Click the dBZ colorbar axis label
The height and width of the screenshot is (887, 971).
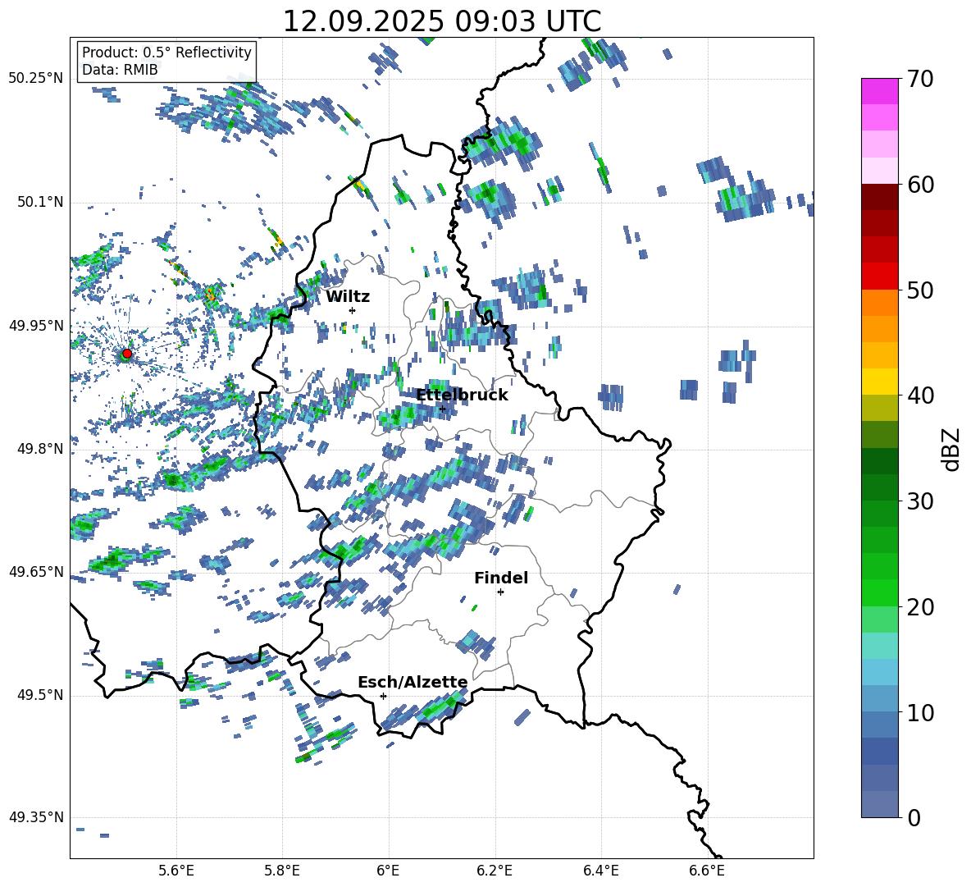[951, 449]
